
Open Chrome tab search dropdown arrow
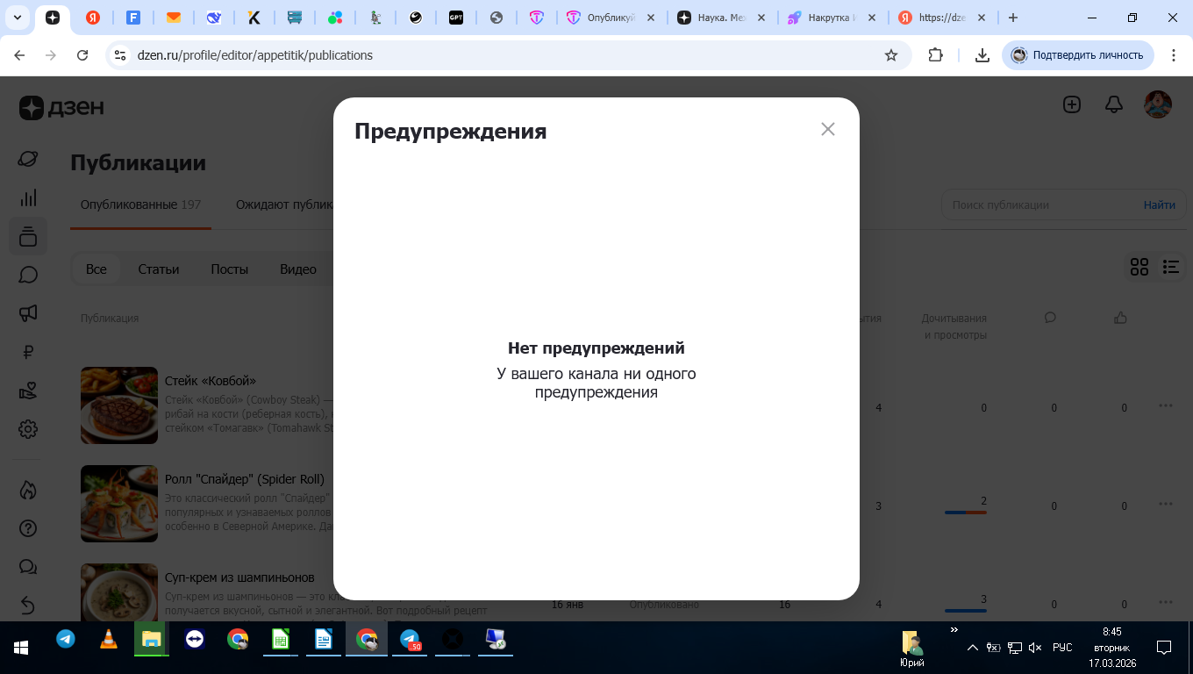[17, 18]
